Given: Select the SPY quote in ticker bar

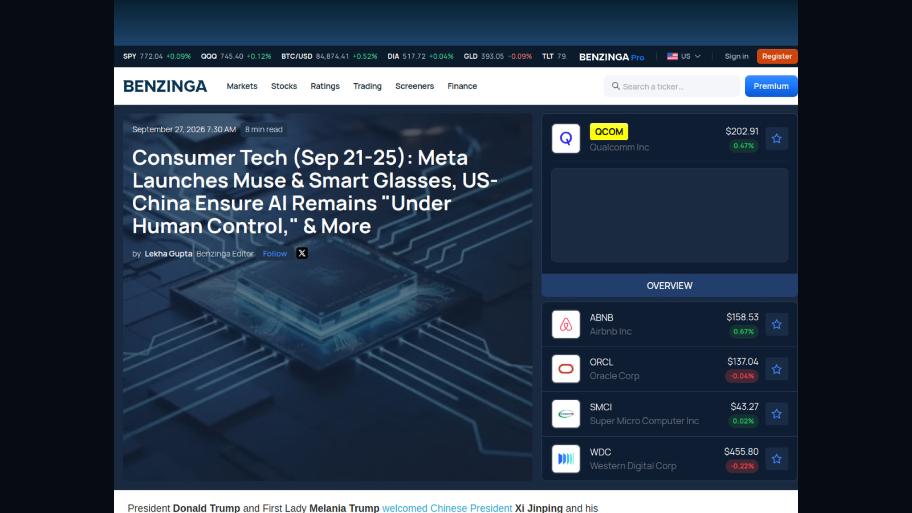Looking at the screenshot, I should (x=157, y=56).
